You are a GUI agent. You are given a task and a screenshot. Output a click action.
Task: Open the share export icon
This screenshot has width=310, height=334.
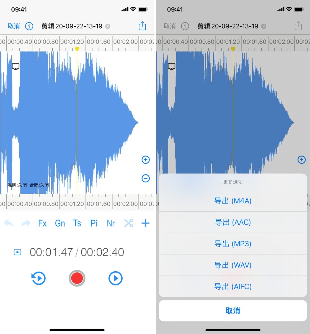pyautogui.click(x=142, y=26)
